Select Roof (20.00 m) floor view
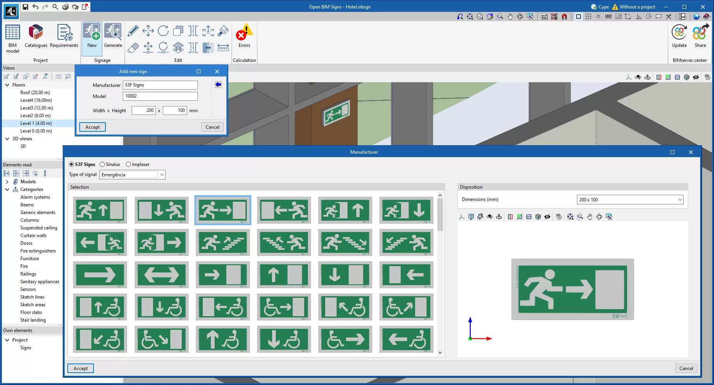Screen dimensions: 714x385 coord(35,93)
